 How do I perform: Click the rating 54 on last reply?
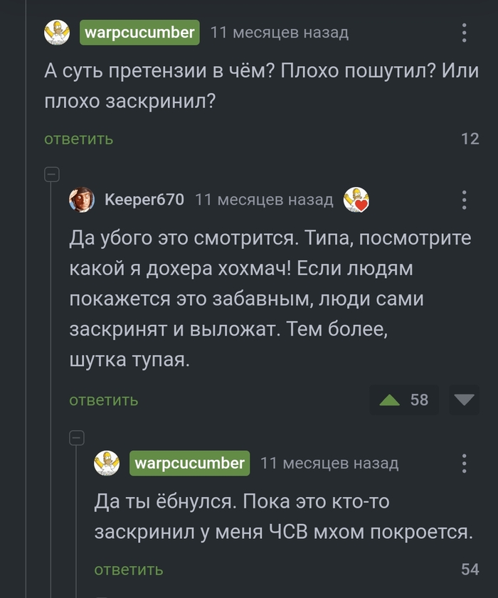coord(470,570)
